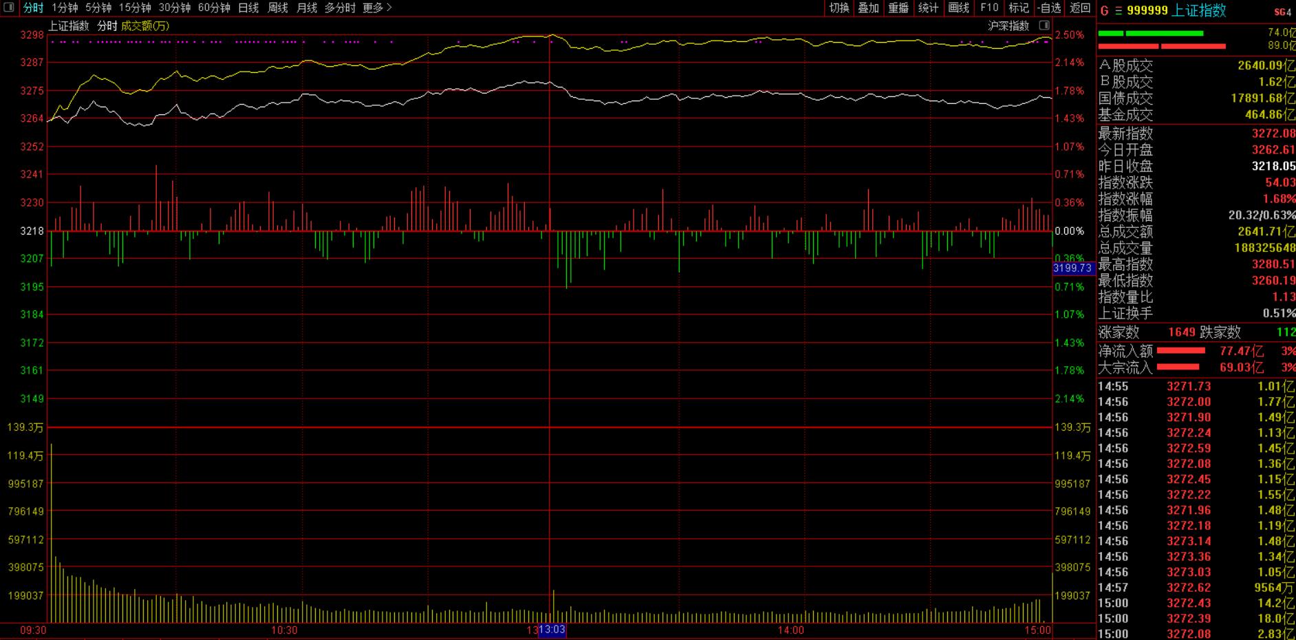Click the 昨日收盘 3218.05 row
This screenshot has height=640, width=1296.
1196,167
